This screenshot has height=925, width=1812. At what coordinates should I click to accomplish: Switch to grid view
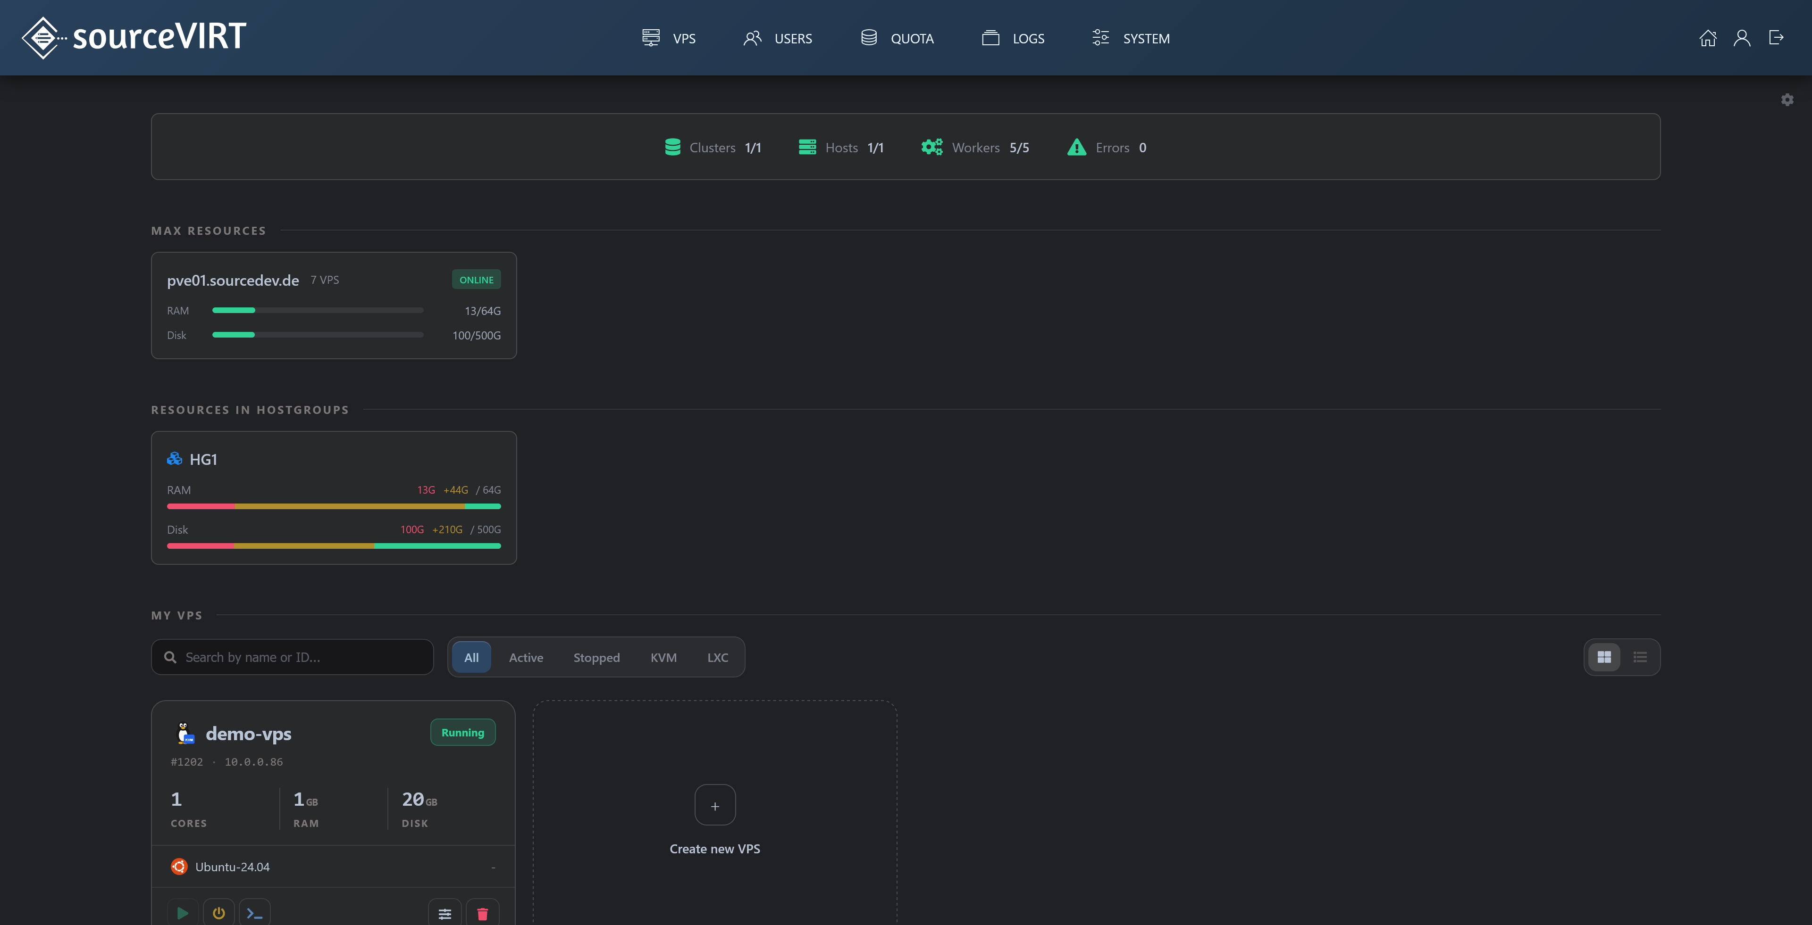pyautogui.click(x=1604, y=657)
